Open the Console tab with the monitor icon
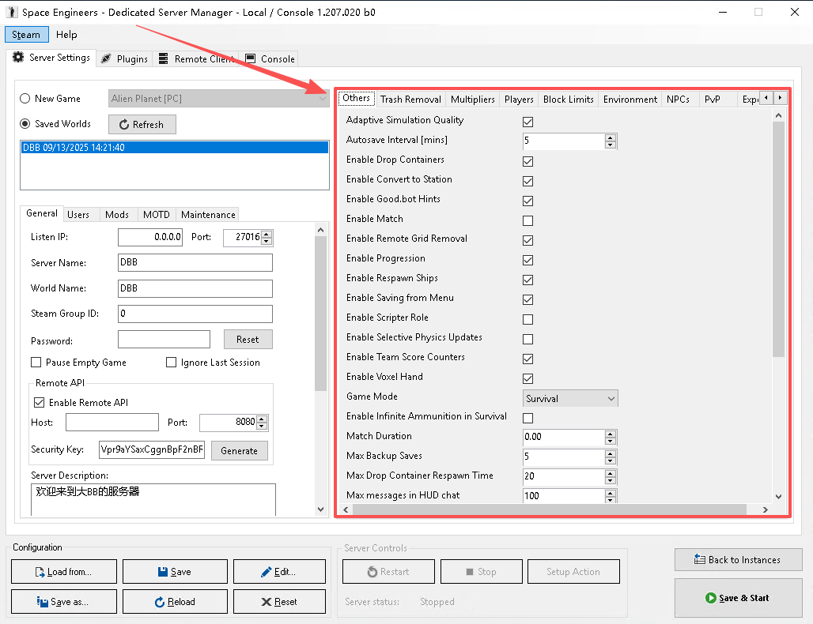Screen dimensions: 813x624 pos(270,58)
